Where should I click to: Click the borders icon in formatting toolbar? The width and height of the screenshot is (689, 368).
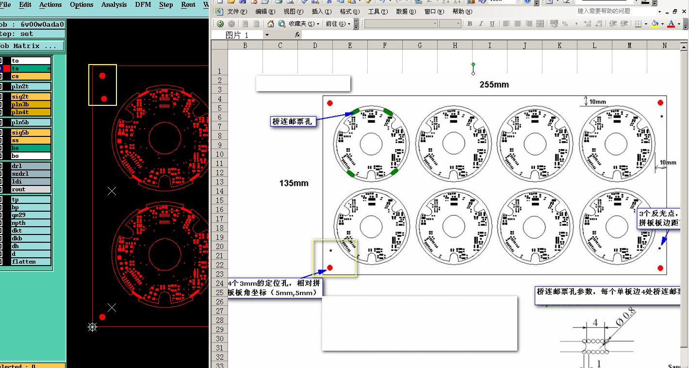(639, 23)
